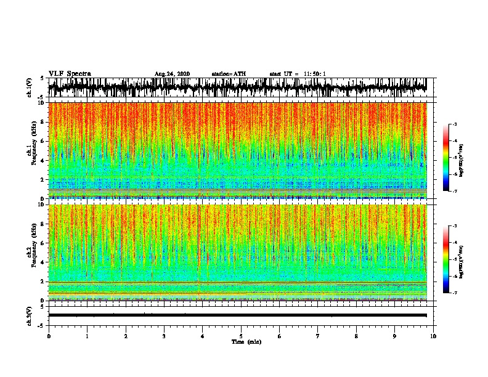Click the time axis tick label "10"
Screen dimensions: 488x377
(x=433, y=336)
